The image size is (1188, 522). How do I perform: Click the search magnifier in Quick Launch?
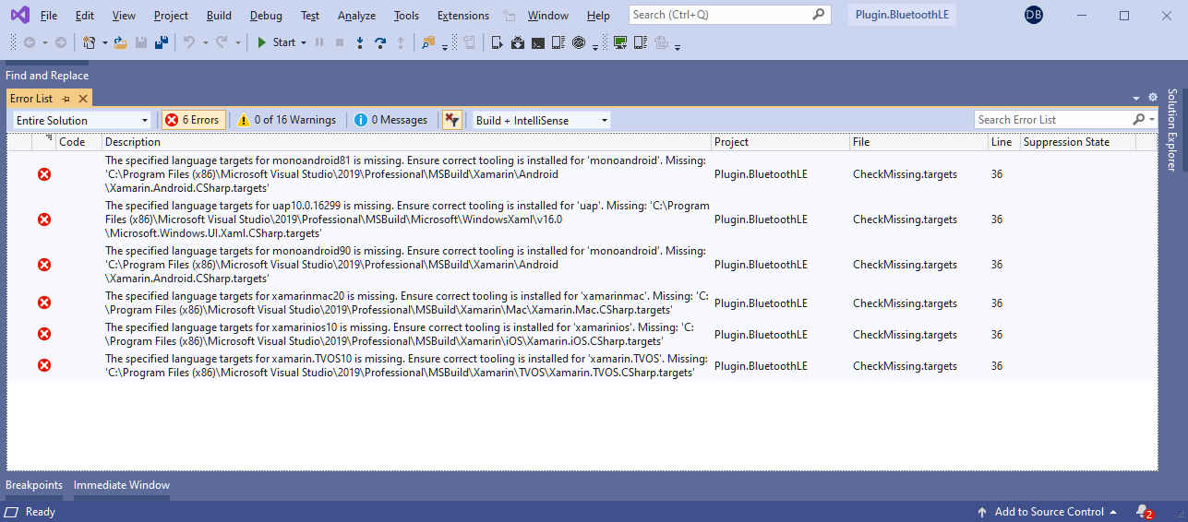(819, 15)
